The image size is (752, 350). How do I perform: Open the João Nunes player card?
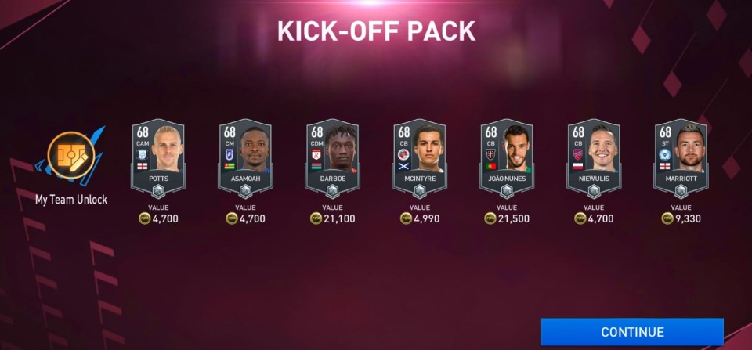[x=507, y=158]
